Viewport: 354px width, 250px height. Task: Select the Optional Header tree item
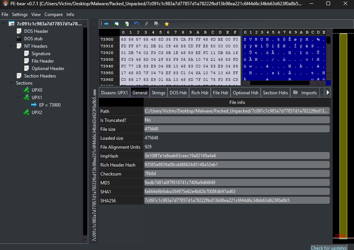pos(48,69)
